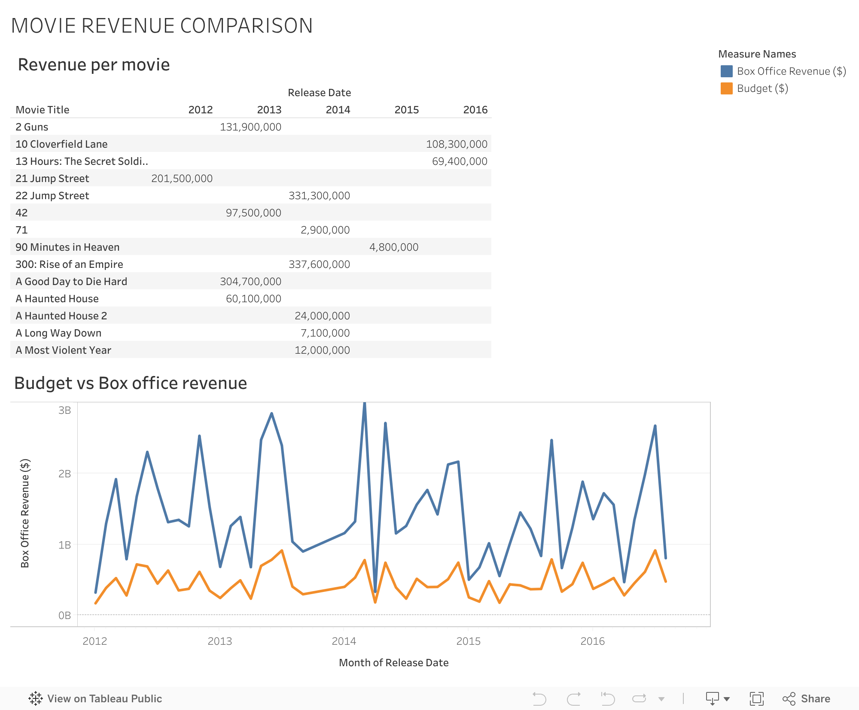859x710 pixels.
Task: Click the Share network icon
Action: [x=789, y=698]
